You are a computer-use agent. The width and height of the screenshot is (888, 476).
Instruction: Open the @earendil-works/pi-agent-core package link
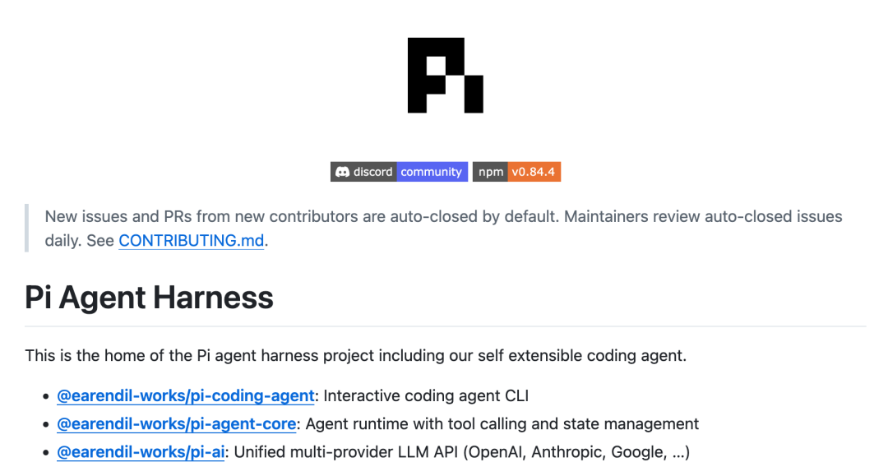(176, 424)
